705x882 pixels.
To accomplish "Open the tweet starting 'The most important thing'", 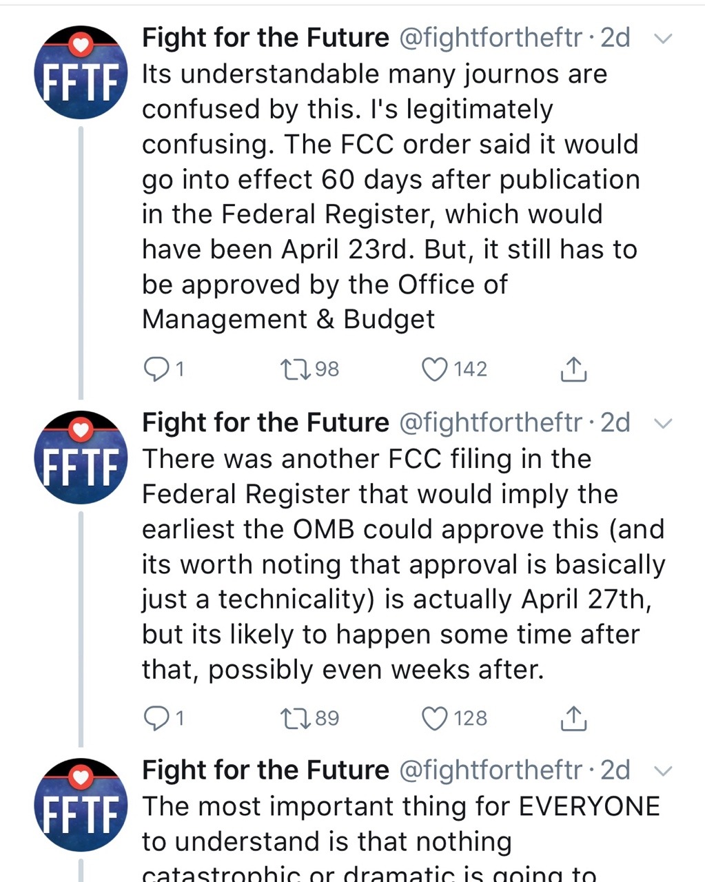I will (x=400, y=823).
